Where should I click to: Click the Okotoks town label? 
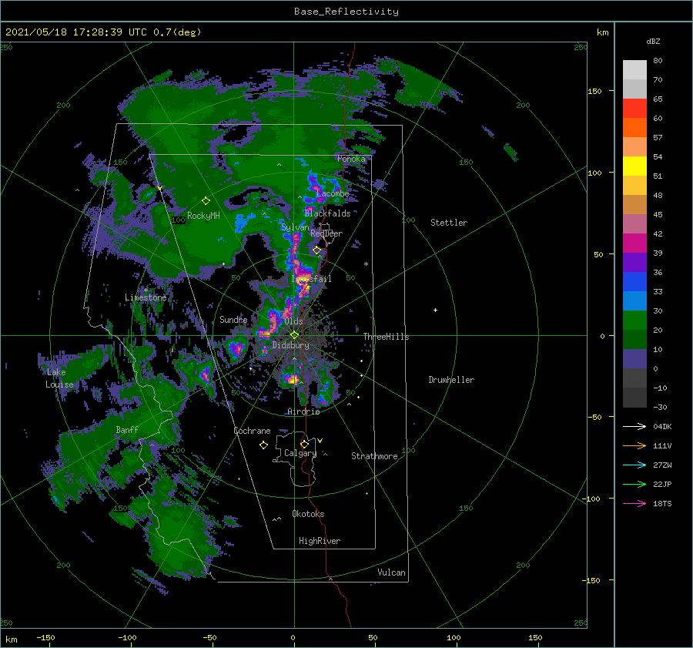308,514
